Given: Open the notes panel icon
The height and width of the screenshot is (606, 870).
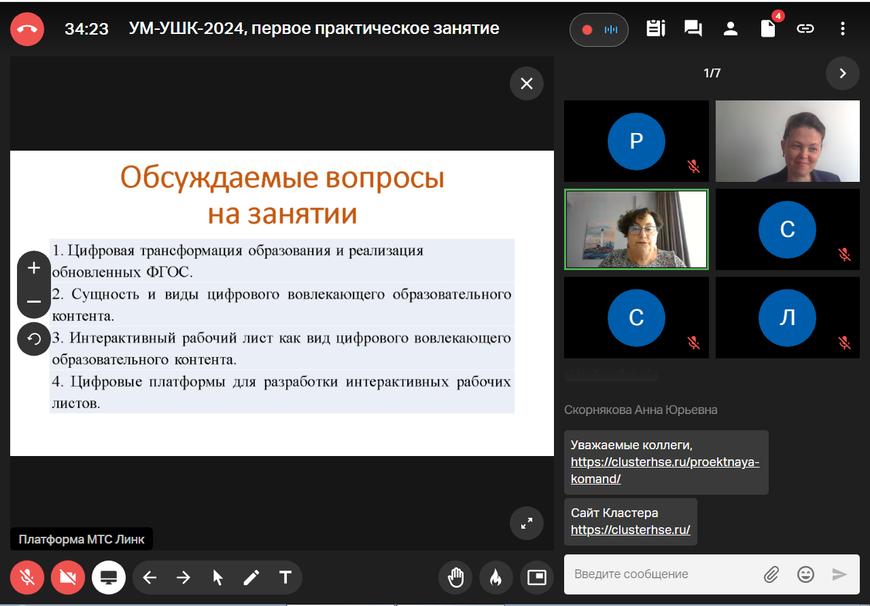Looking at the screenshot, I should pyautogui.click(x=655, y=29).
